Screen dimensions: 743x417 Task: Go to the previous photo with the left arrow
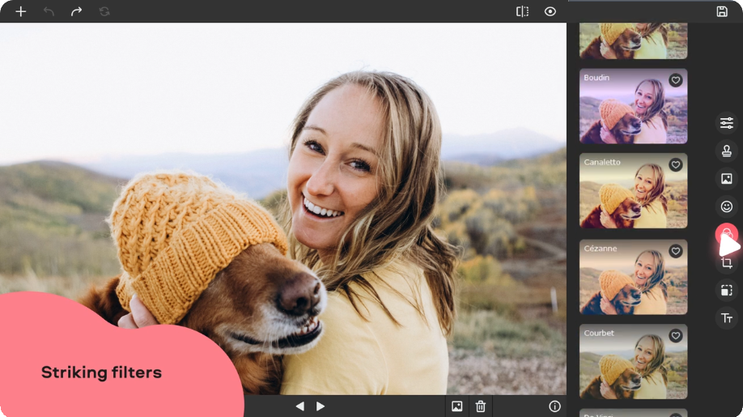pyautogui.click(x=300, y=406)
